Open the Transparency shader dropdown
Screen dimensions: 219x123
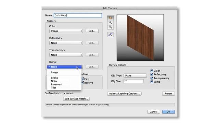click(x=66, y=55)
